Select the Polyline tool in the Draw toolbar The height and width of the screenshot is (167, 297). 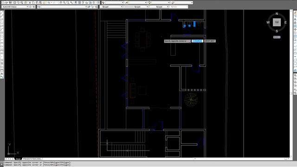[x=2, y=19]
